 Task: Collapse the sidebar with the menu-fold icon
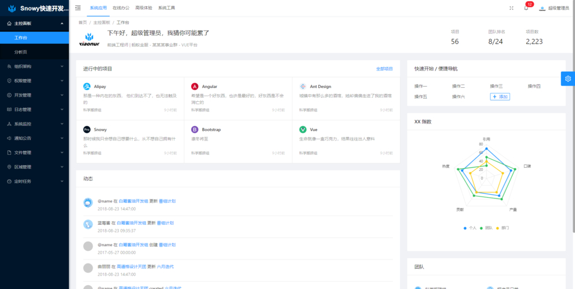click(78, 8)
